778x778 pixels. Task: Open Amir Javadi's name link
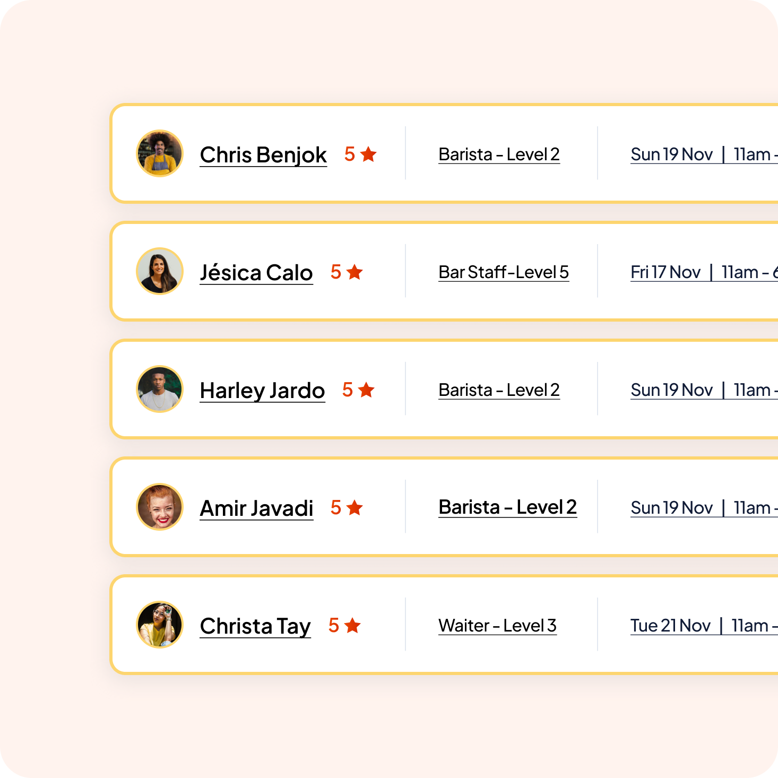tap(256, 508)
